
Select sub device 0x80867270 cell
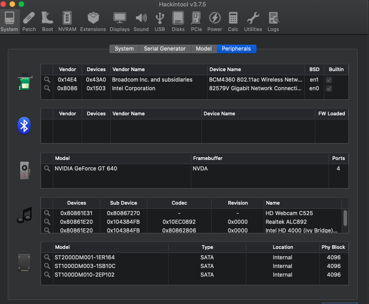tap(123, 213)
